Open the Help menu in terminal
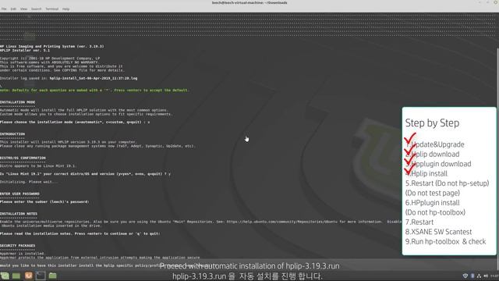 coord(65,9)
